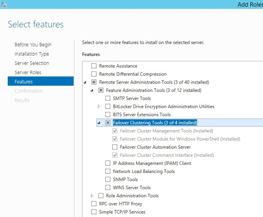This screenshot has height=217, width=263.
Task: Switch to Installation Type page
Action: click(32, 54)
